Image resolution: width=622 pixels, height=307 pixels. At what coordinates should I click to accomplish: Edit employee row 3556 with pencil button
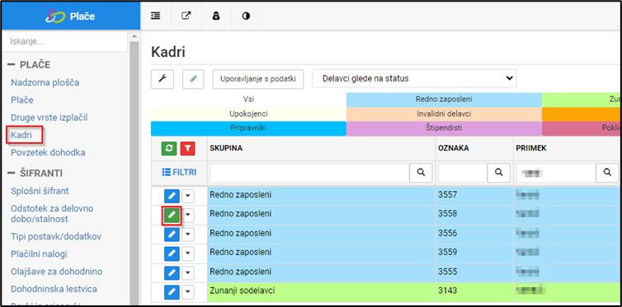172,235
